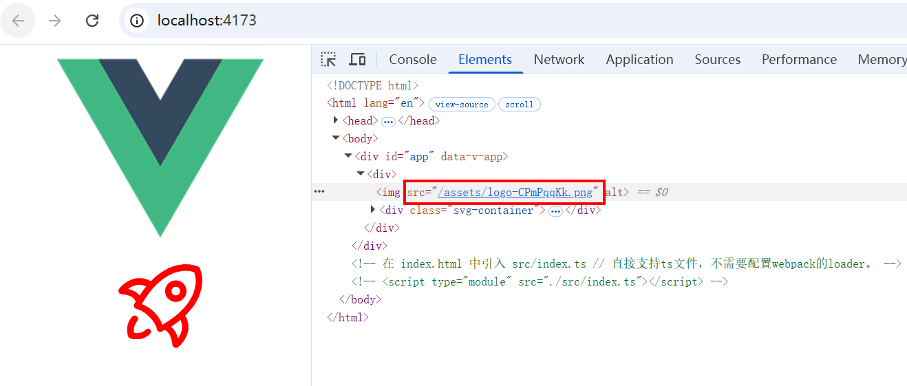Select the html lang="en" tag
Screen dimensions: 907x386
click(x=376, y=103)
